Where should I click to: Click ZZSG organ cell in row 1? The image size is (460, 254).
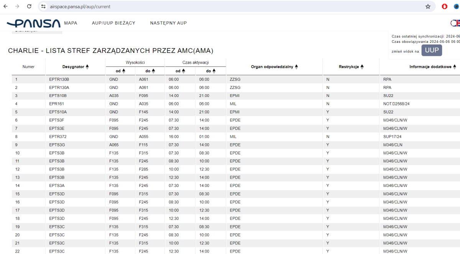(x=235, y=79)
